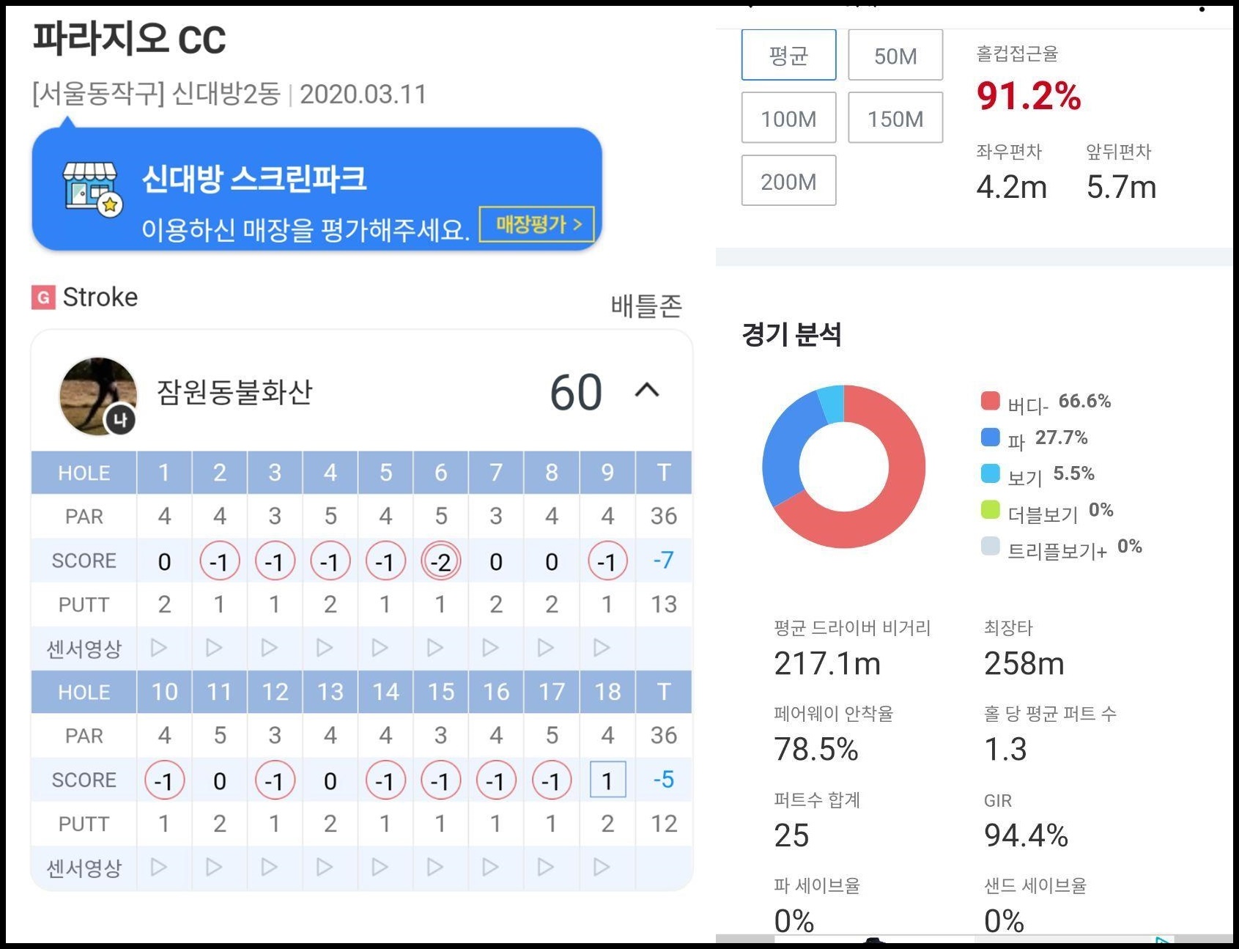Screen dimensions: 1239x949
Task: Open the 배틀존 link
Action: 646,306
